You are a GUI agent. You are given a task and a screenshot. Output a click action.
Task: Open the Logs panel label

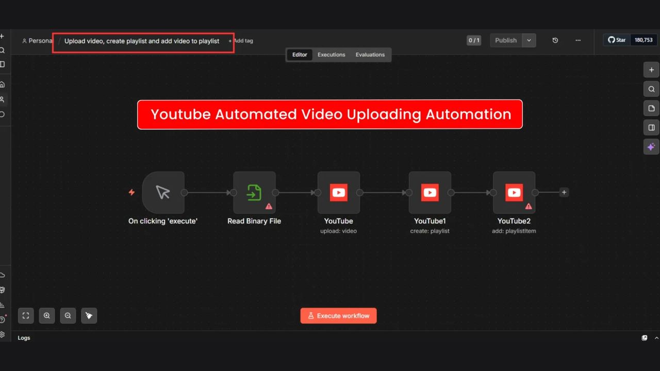pyautogui.click(x=24, y=338)
